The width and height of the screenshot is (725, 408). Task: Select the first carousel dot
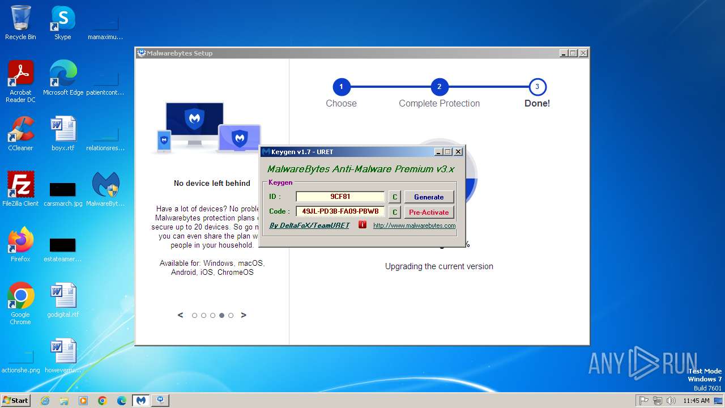coord(195,316)
